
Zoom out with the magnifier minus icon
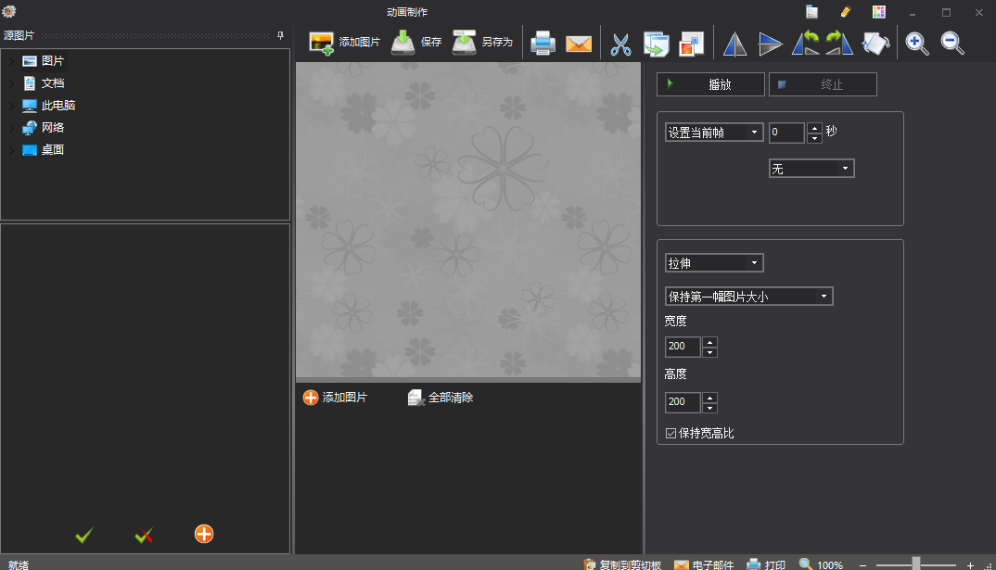tap(952, 44)
